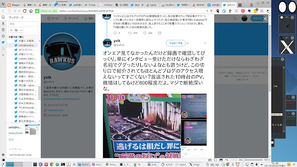Go to the browser home page icon
Screen dimensions: 297x167
click(31, 11)
